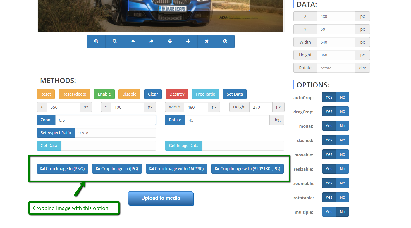
Task: Set zoomable option to No
Action: click(x=342, y=183)
